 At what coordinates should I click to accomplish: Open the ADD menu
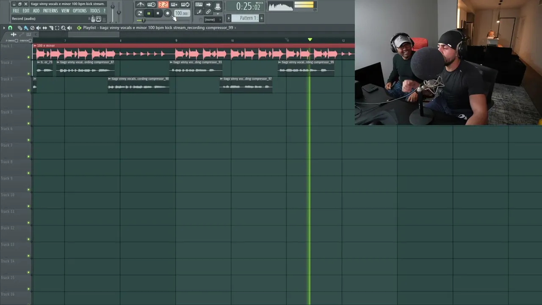coord(36,11)
